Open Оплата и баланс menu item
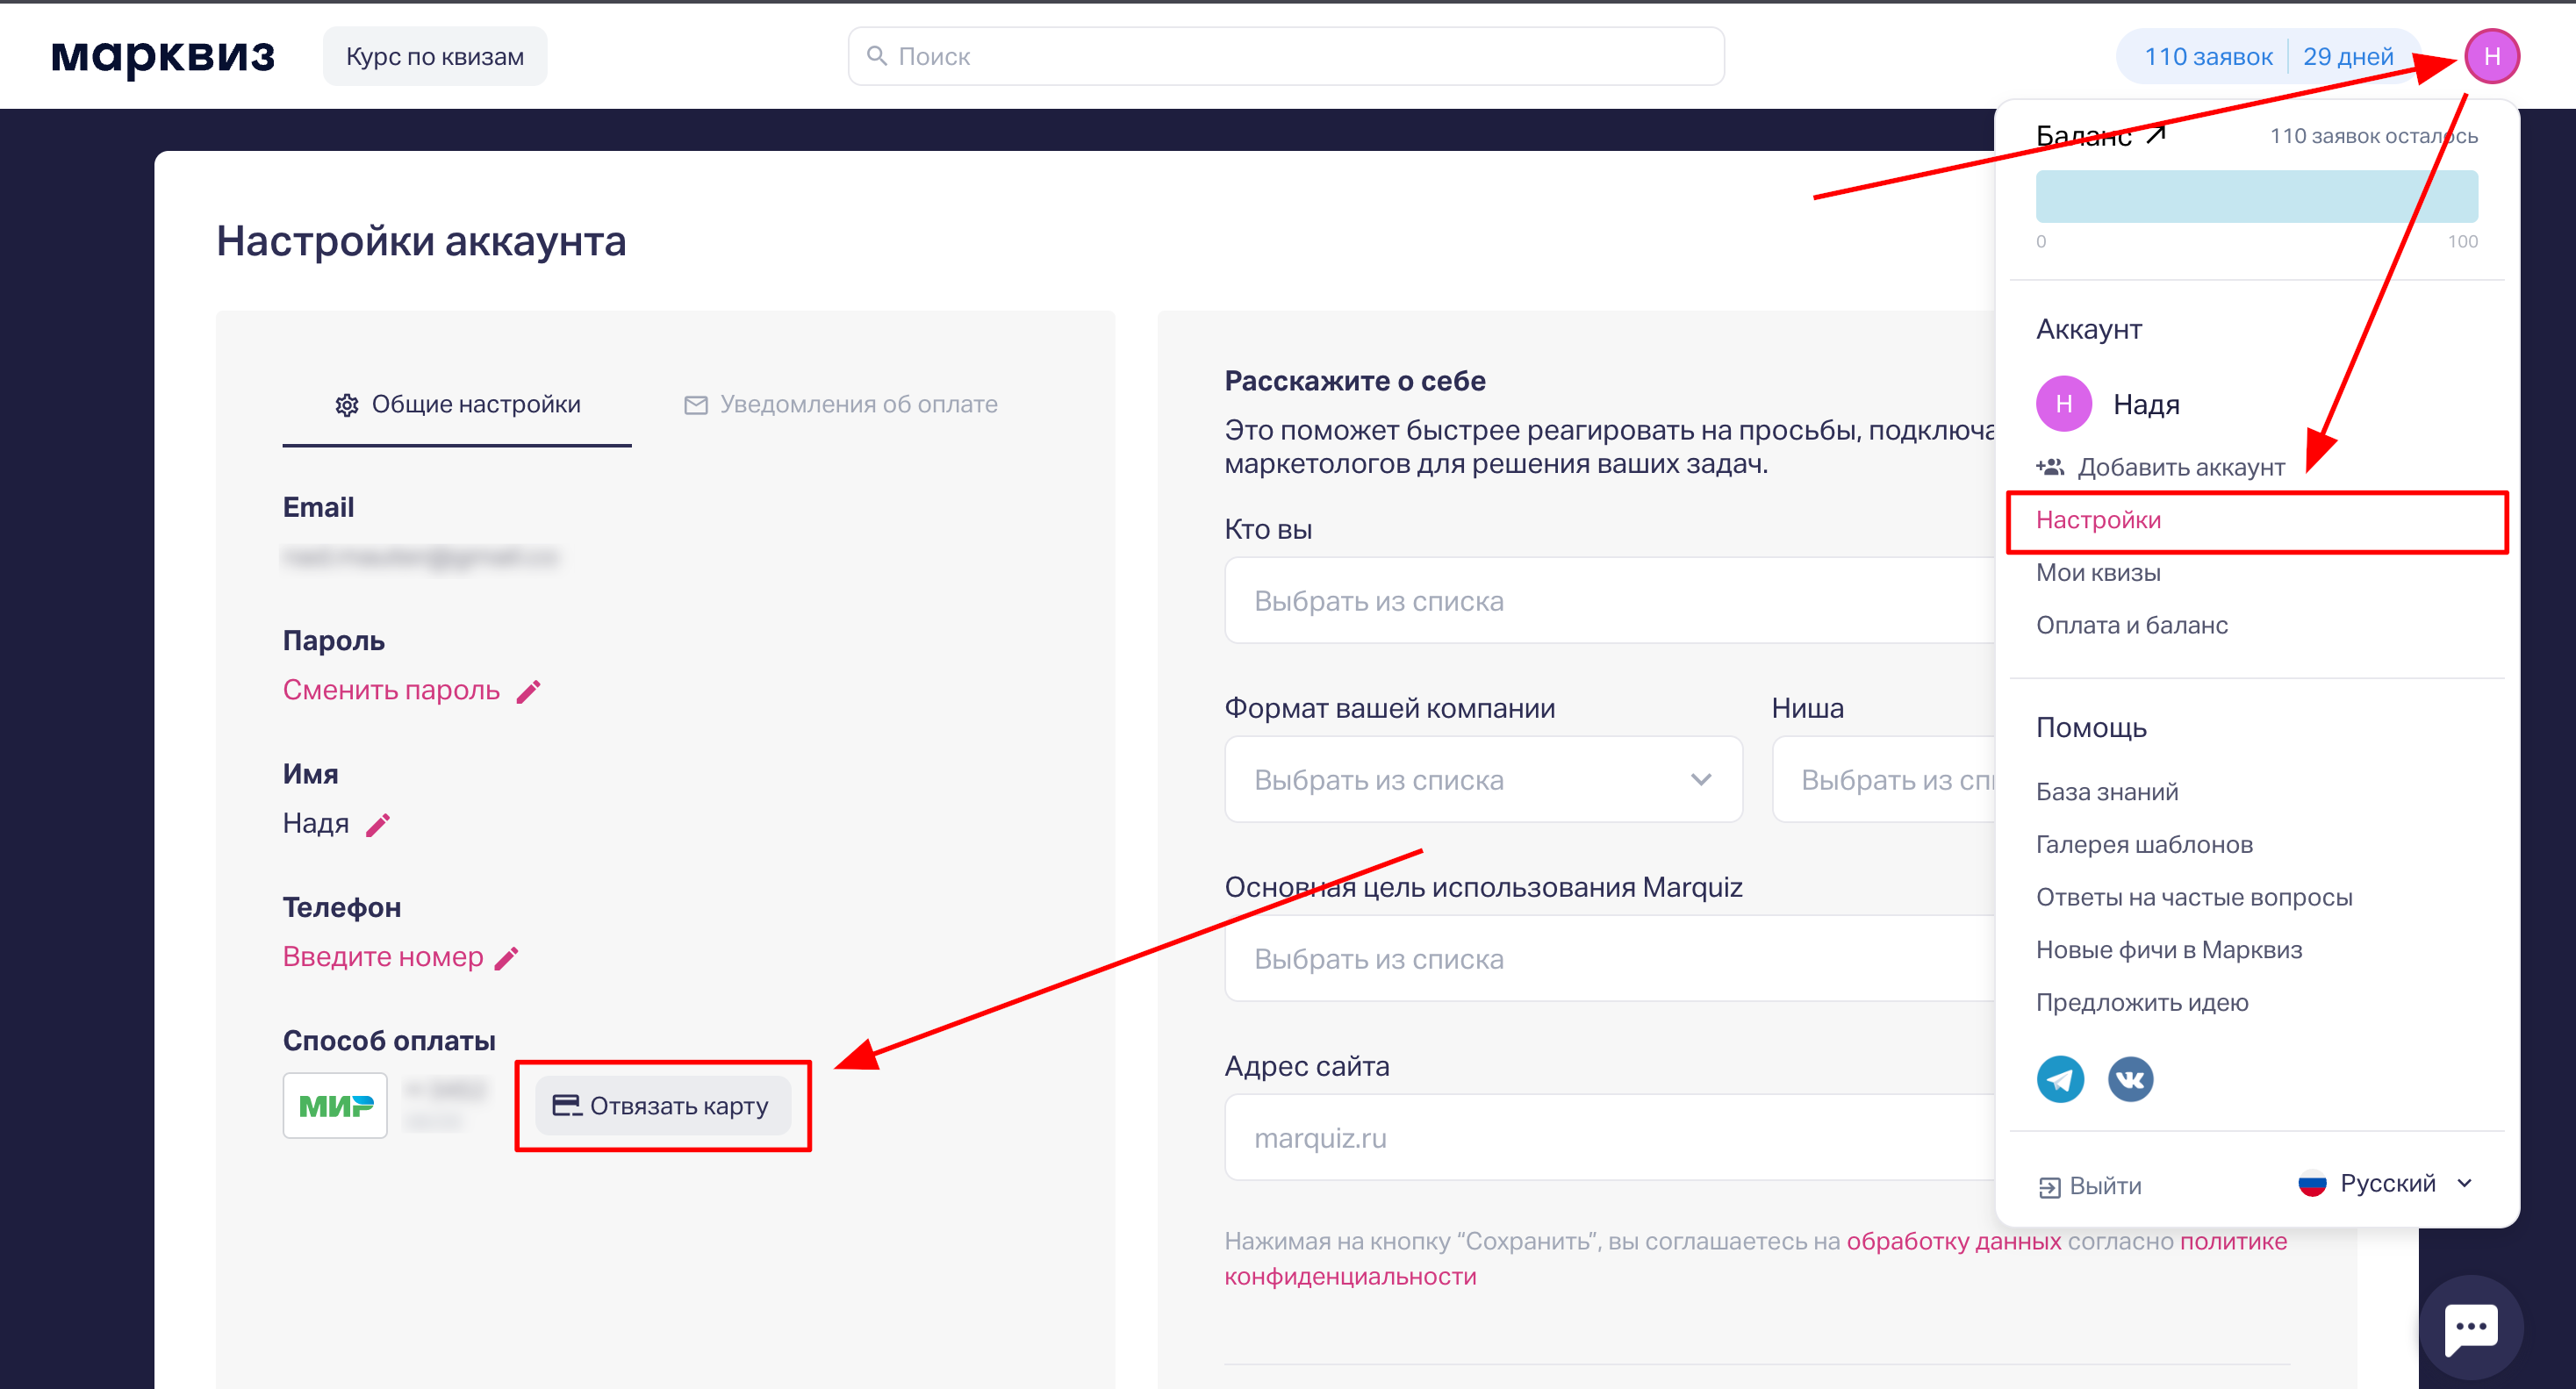This screenshot has width=2576, height=1389. (2131, 625)
